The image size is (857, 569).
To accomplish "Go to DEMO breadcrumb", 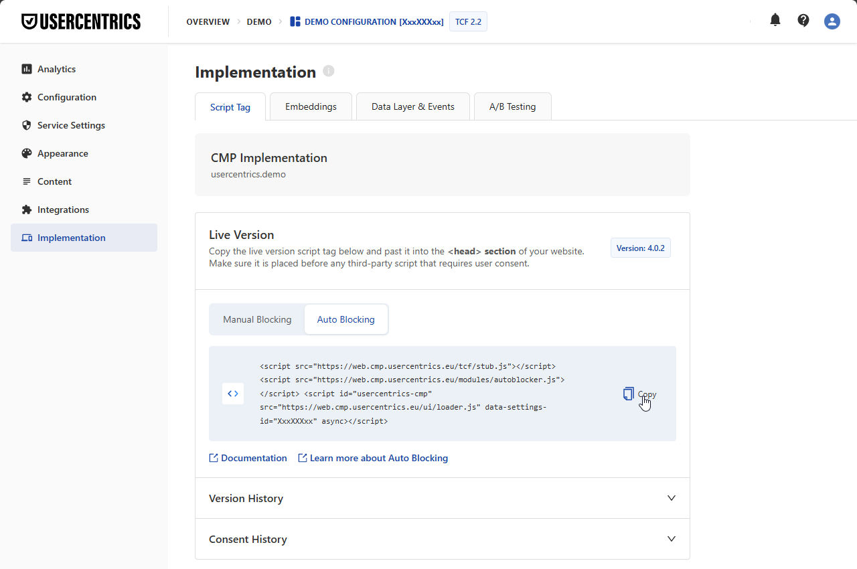I will tap(259, 21).
